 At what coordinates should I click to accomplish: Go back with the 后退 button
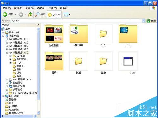pos(8,14)
